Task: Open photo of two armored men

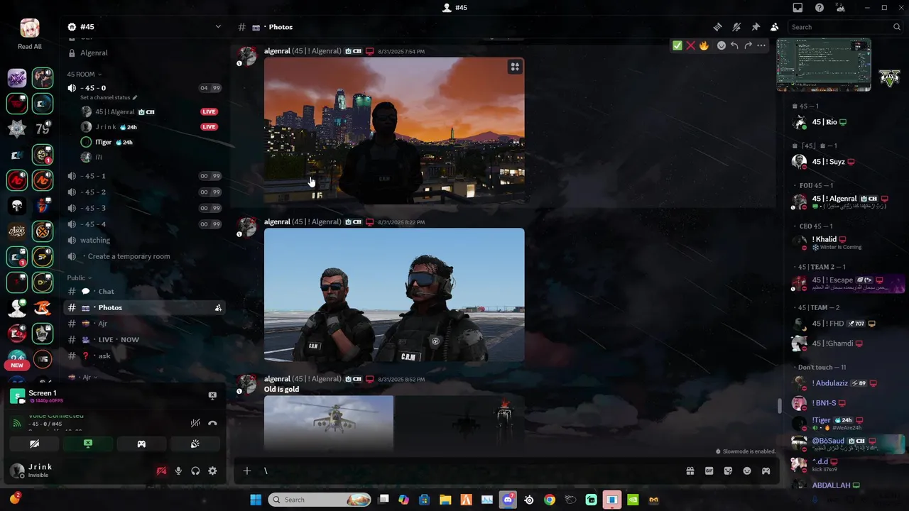Action: [x=394, y=295]
